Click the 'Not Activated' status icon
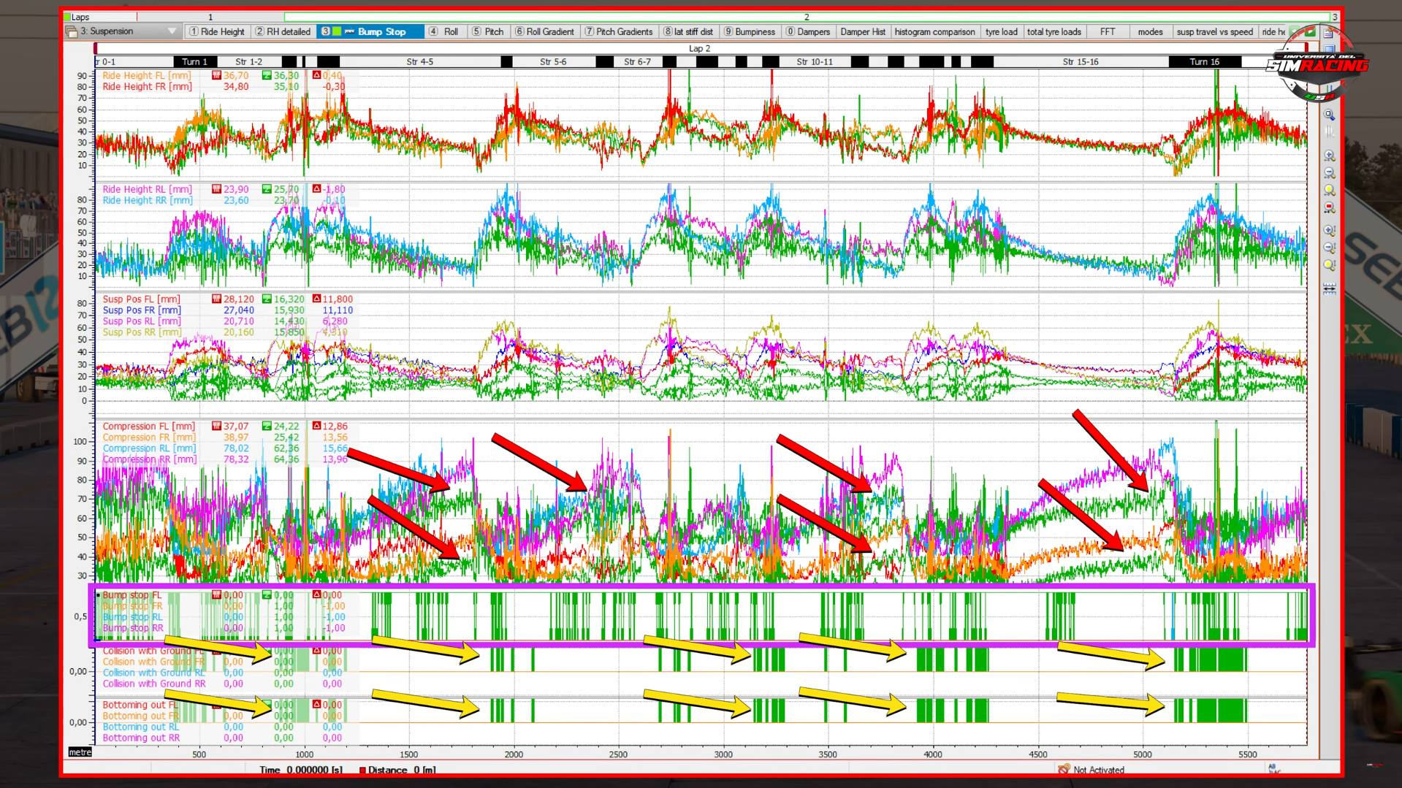Screen dimensions: 1402x788 1064,769
